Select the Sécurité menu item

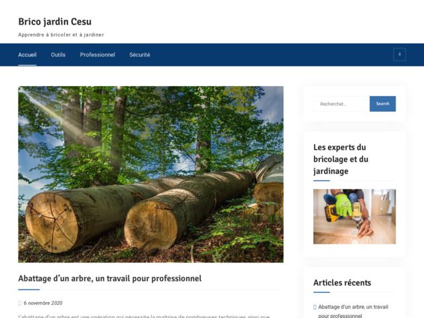click(140, 54)
